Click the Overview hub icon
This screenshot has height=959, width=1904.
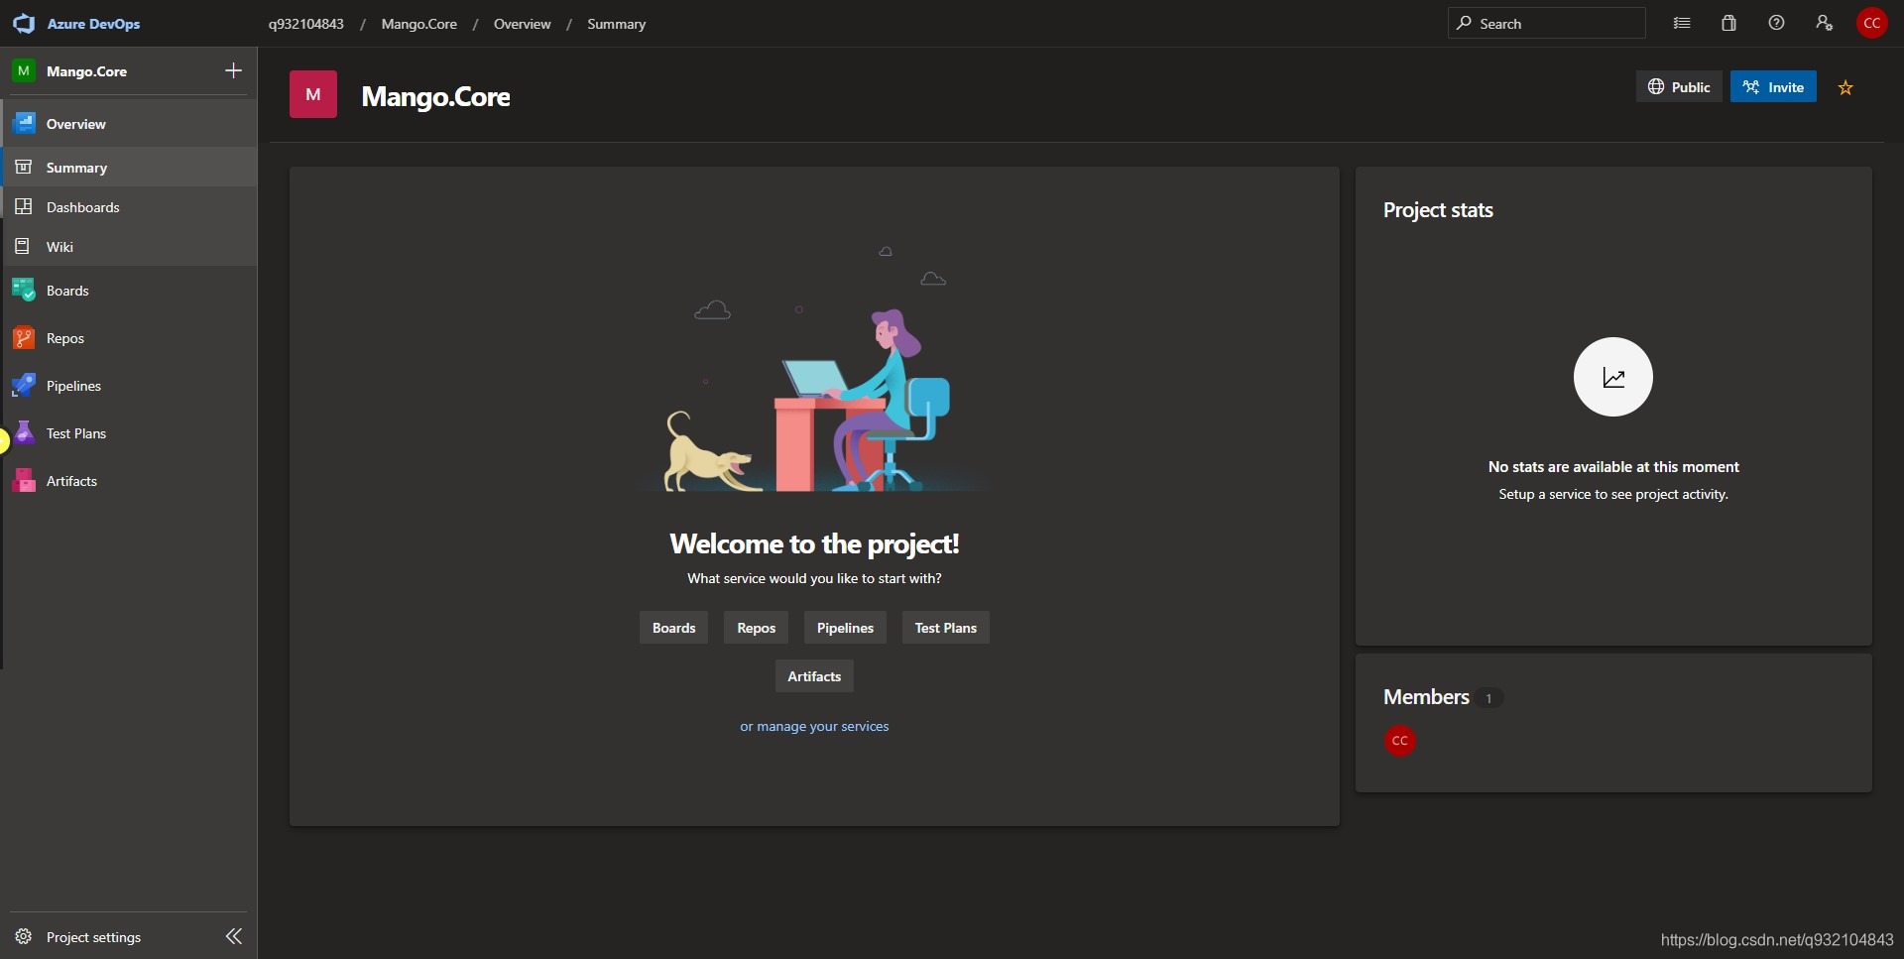coord(24,124)
